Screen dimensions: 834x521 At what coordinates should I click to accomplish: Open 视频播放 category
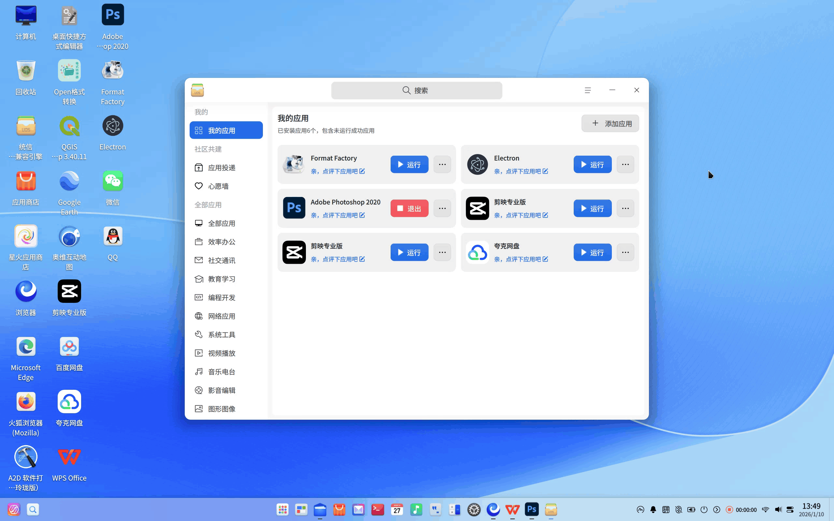tap(226, 353)
